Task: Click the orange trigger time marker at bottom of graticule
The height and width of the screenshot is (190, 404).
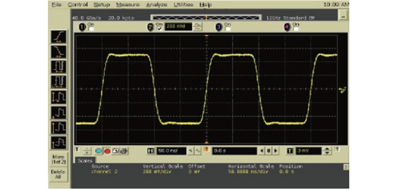Action: pyautogui.click(x=206, y=142)
